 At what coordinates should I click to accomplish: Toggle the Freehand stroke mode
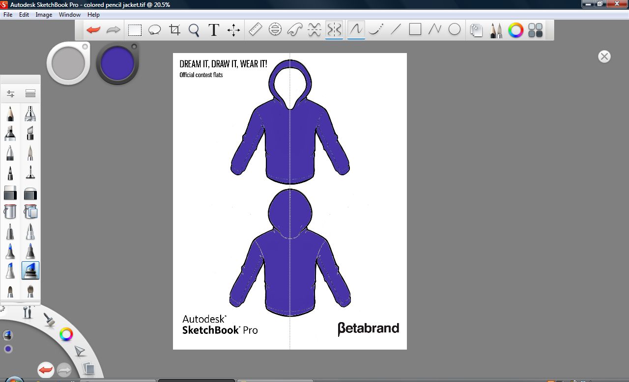tap(356, 29)
